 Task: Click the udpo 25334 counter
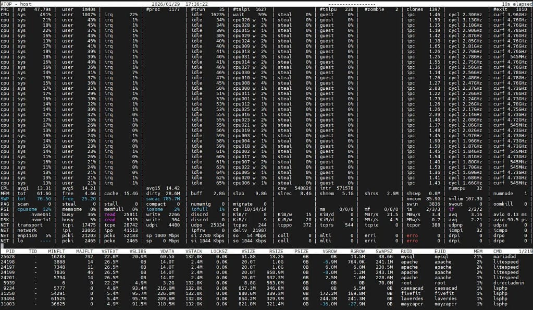coord(208,225)
